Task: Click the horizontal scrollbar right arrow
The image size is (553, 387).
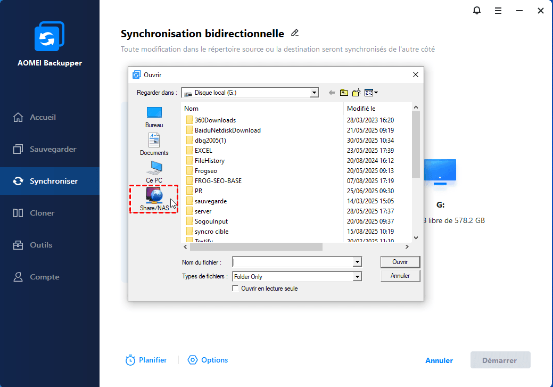Action: point(407,247)
